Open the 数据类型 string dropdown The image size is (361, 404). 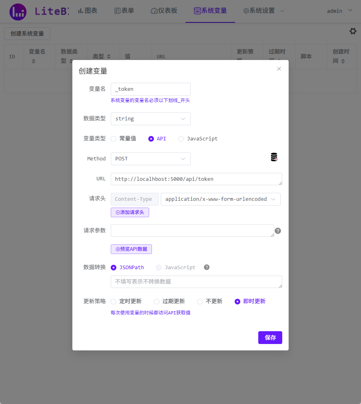click(150, 119)
